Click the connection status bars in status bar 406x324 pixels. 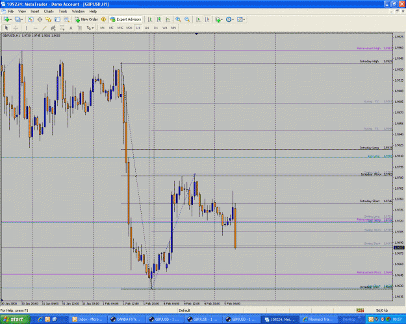point(360,310)
